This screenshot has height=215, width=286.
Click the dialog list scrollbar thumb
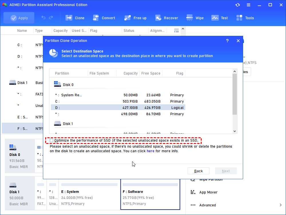coord(235,94)
